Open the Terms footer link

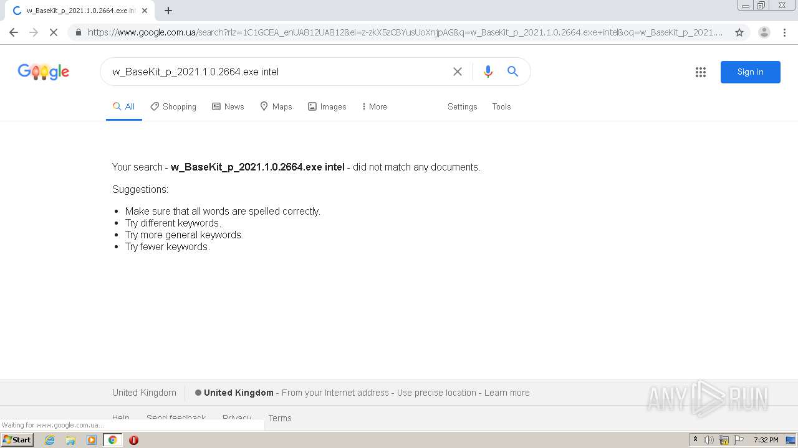click(280, 418)
